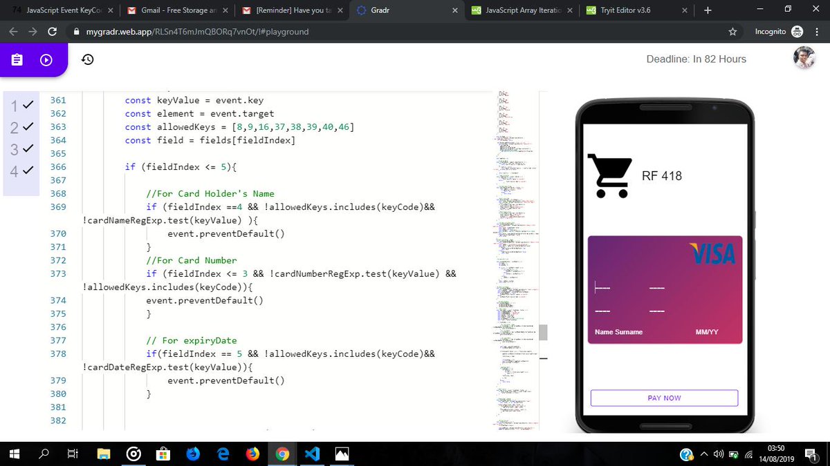This screenshot has height=466, width=830.
Task: Open the clipboard instructions icon
Action: [18, 60]
